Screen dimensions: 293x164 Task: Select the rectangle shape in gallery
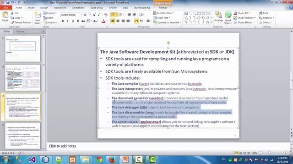tap(199, 14)
